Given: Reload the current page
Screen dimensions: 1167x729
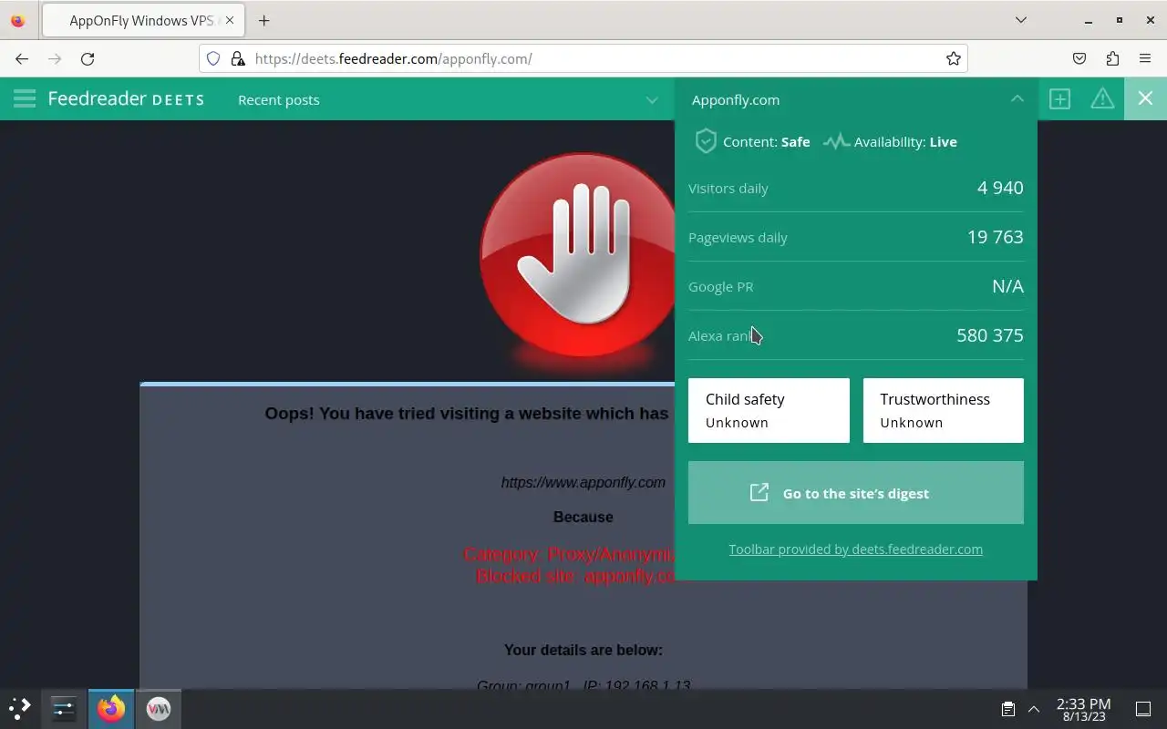Looking at the screenshot, I should point(88,58).
